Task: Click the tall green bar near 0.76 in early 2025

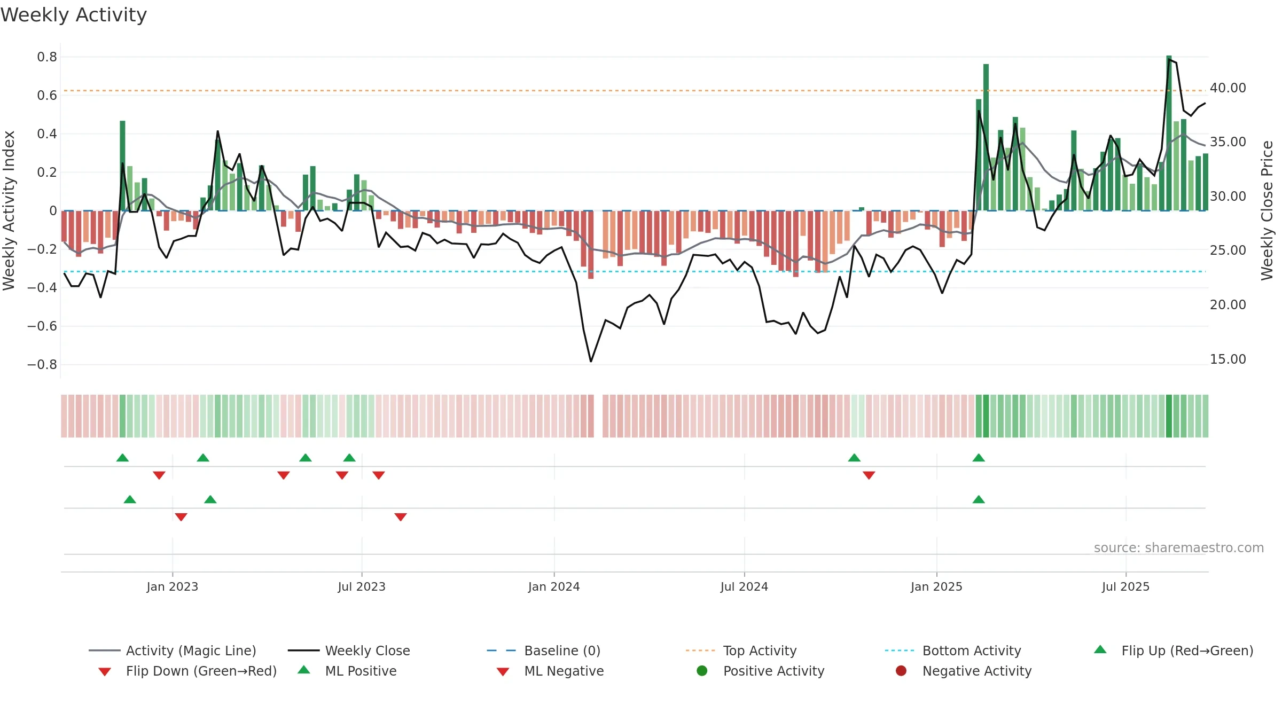Action: click(986, 137)
